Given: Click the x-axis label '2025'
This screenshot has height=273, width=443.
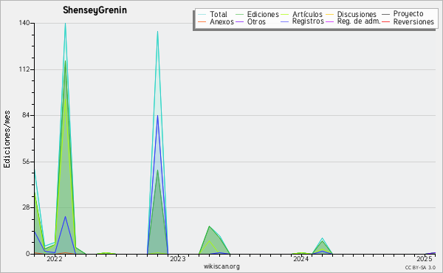Looking at the screenshot, I should click(425, 259).
